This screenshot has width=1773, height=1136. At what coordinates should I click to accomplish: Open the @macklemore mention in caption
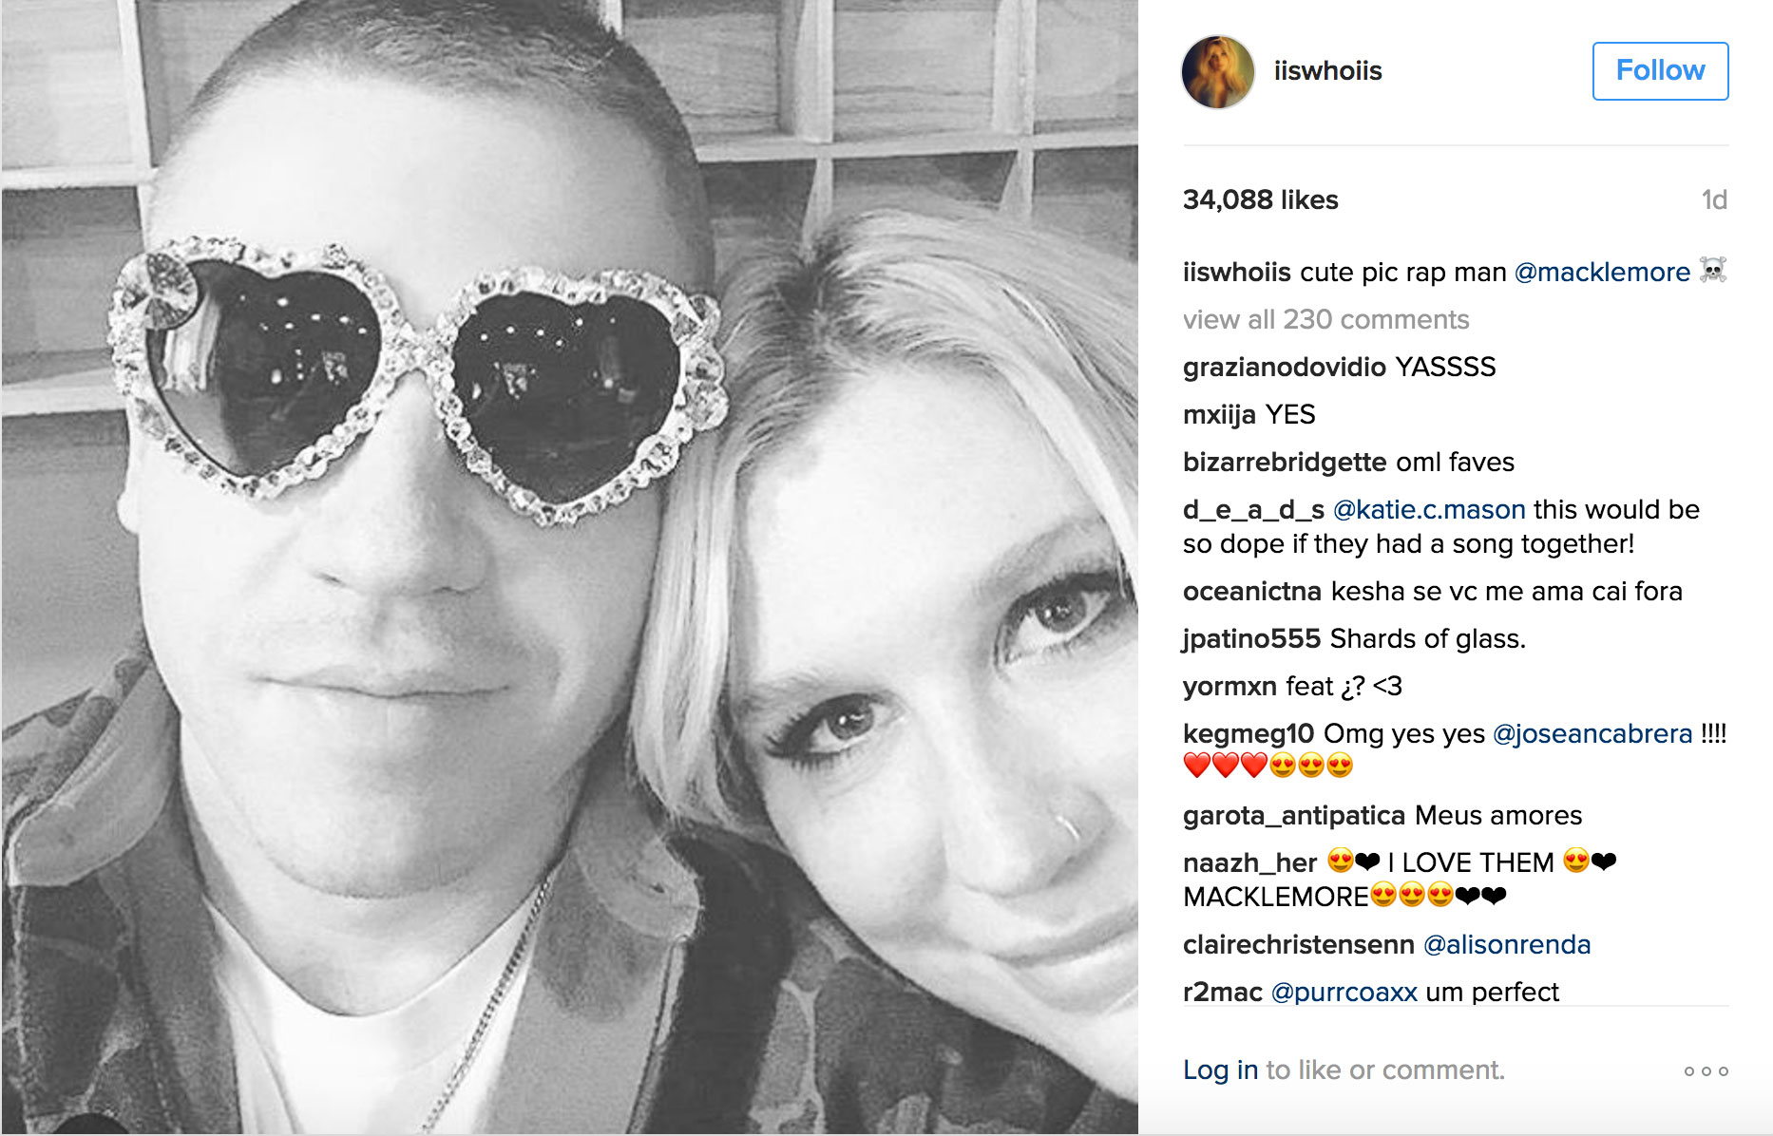click(x=1602, y=273)
